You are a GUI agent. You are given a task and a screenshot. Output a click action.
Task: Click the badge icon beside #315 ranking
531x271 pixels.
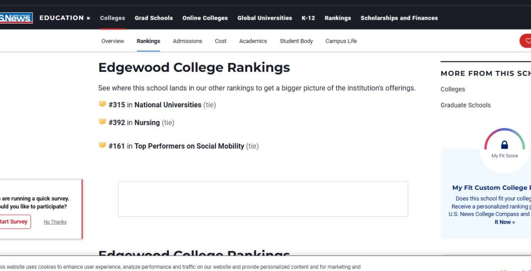point(102,104)
